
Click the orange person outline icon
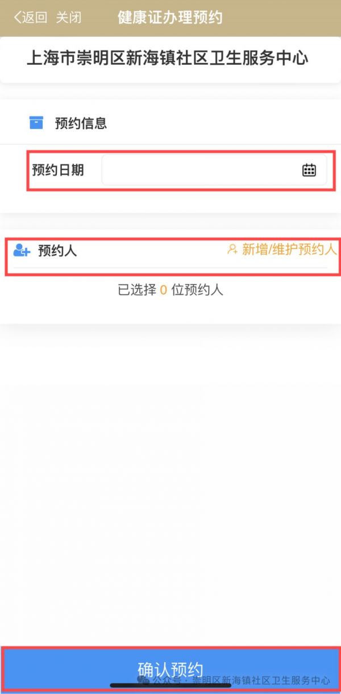[232, 249]
